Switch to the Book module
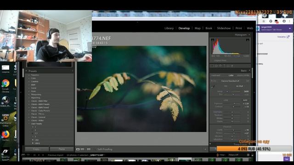The image size is (294, 165). 209,28
